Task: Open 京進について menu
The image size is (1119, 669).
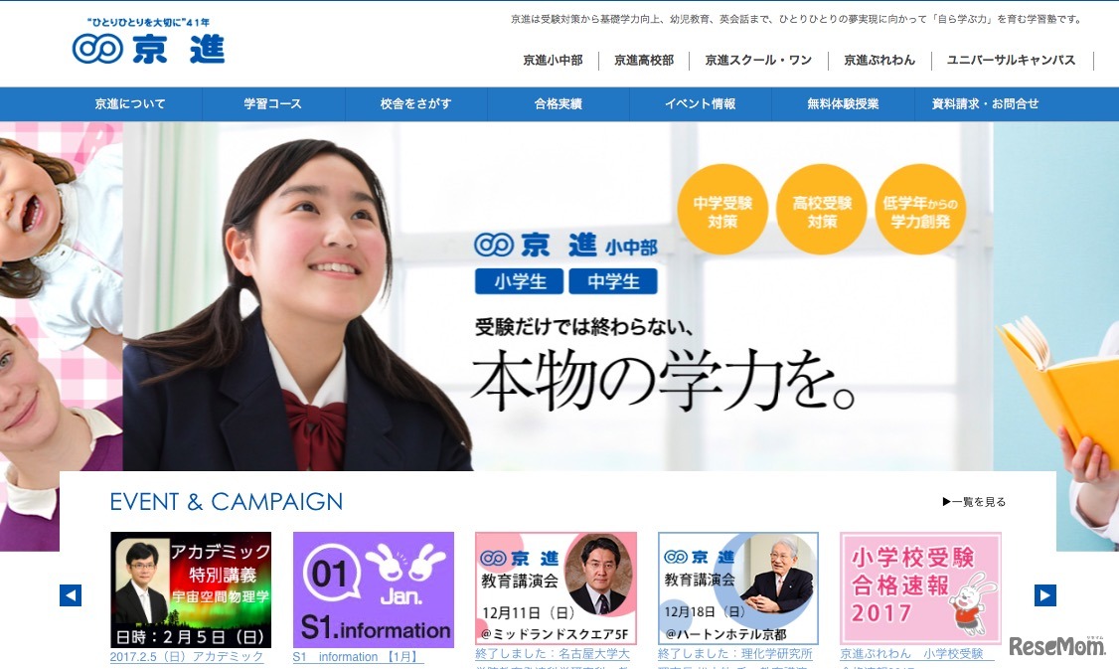Action: click(x=130, y=104)
